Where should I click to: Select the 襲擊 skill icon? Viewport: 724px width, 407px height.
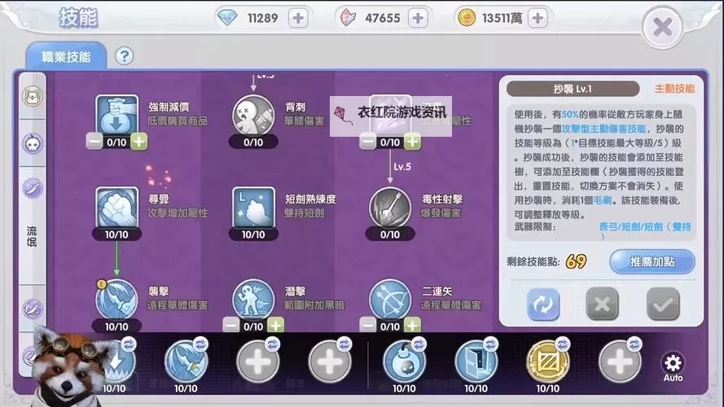coord(116,300)
